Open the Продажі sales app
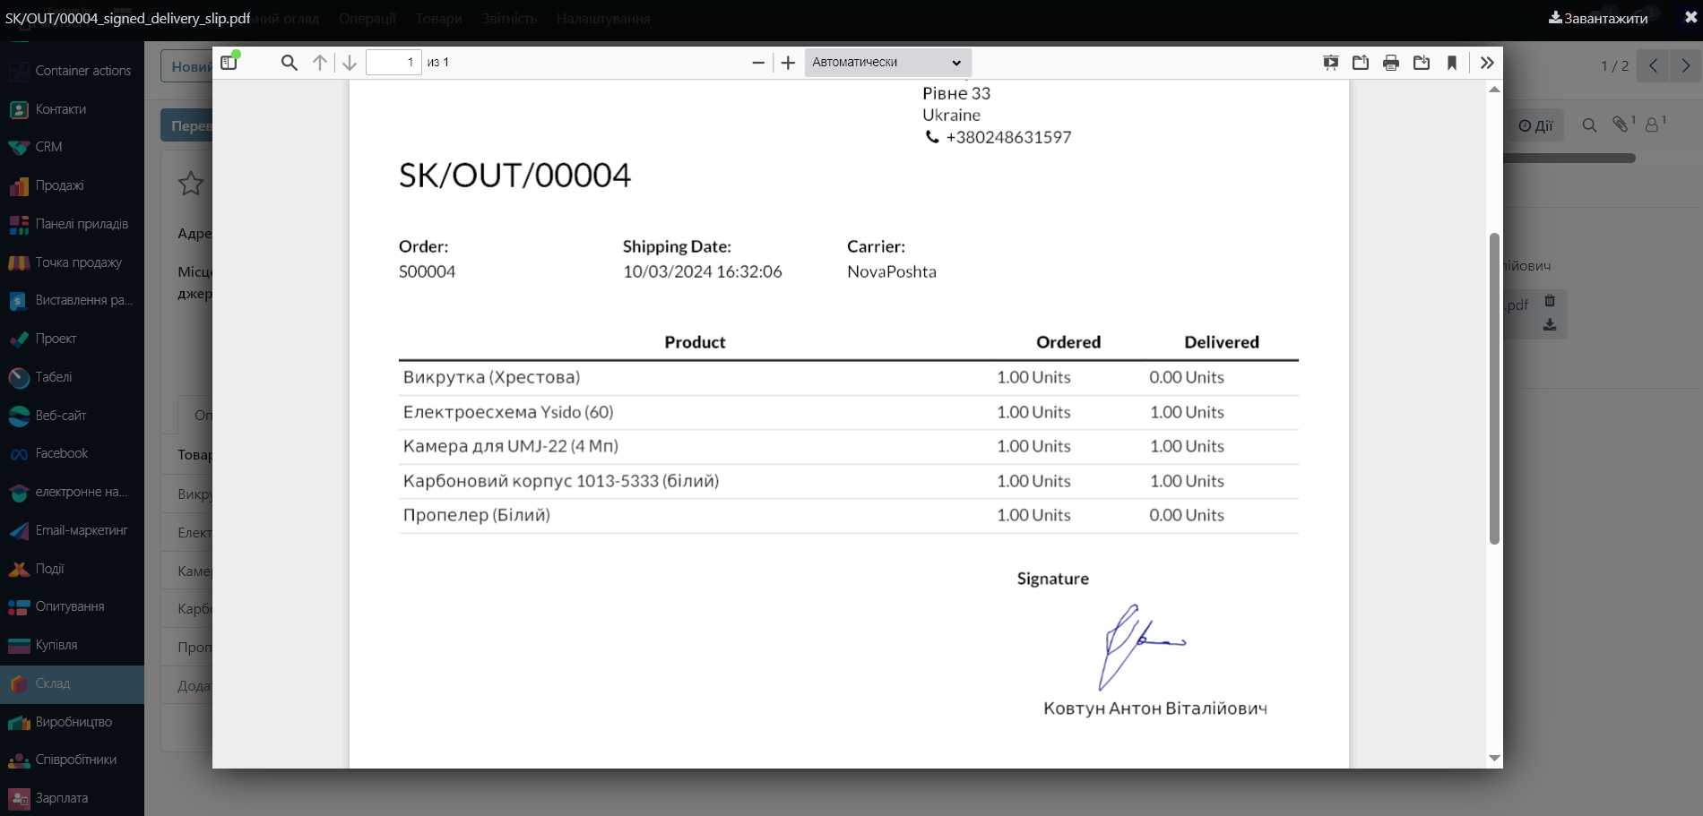Viewport: 1703px width, 816px height. (x=59, y=185)
